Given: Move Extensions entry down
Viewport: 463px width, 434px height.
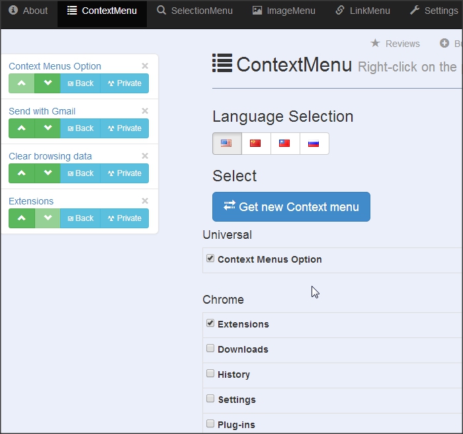Looking at the screenshot, I should (48, 218).
